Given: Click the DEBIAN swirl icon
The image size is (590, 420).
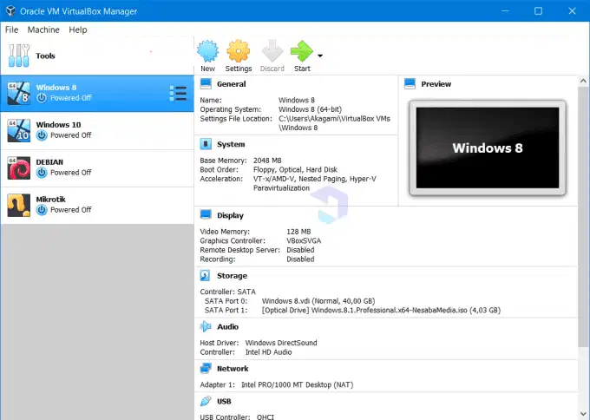Looking at the screenshot, I should [x=19, y=167].
